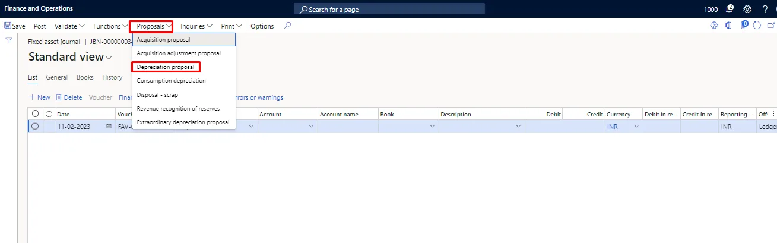Click the Options button
777x243 pixels.
(262, 26)
